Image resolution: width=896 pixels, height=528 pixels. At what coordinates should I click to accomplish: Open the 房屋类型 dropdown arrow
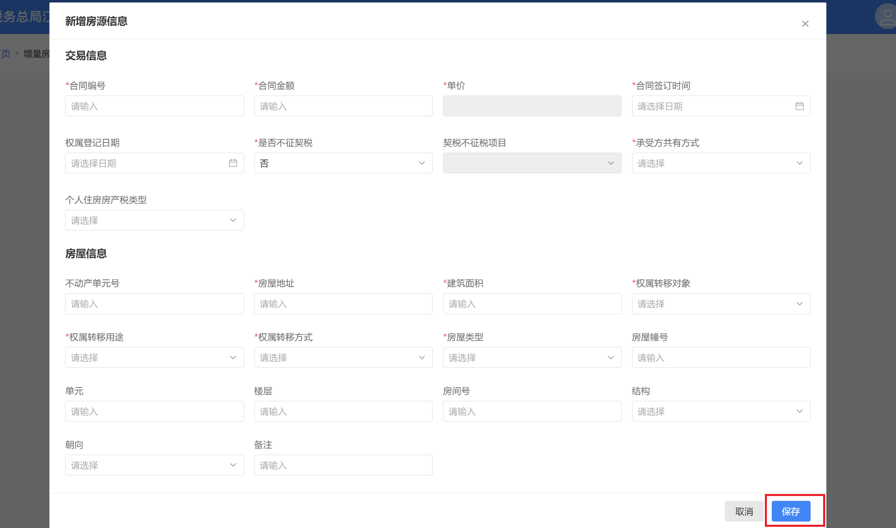[x=610, y=358]
